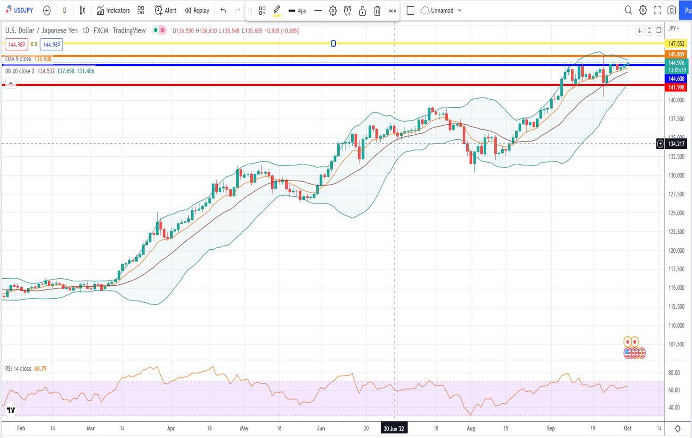This screenshot has height=438, width=692.
Task: Open the Indicators menu
Action: coord(113,10)
